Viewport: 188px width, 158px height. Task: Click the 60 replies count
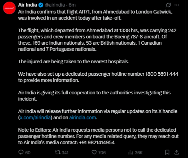(28, 153)
